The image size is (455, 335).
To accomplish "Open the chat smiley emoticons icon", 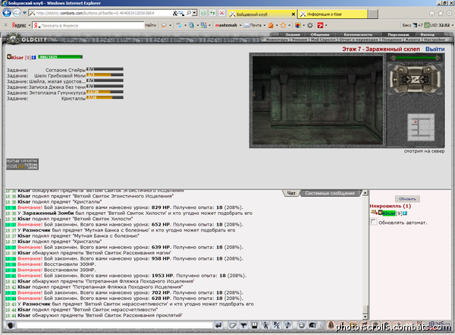I will (x=302, y=325).
